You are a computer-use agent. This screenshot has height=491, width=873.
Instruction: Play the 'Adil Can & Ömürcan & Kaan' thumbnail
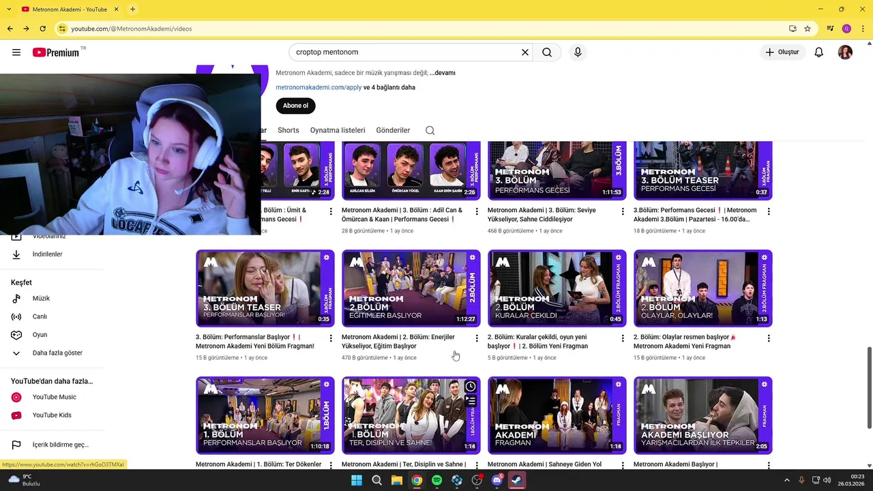(411, 170)
